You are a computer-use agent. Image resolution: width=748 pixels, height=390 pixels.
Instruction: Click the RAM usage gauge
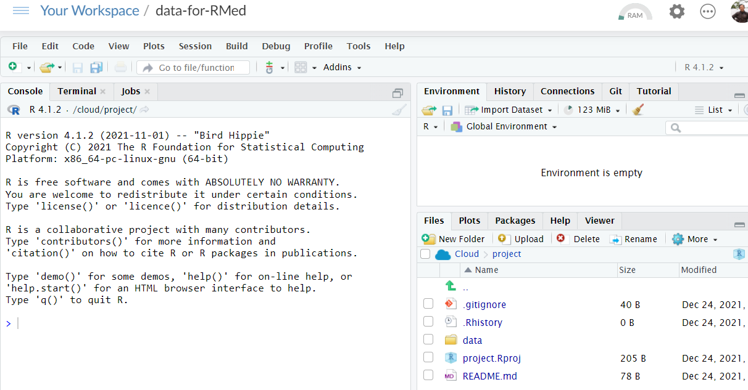pyautogui.click(x=634, y=13)
